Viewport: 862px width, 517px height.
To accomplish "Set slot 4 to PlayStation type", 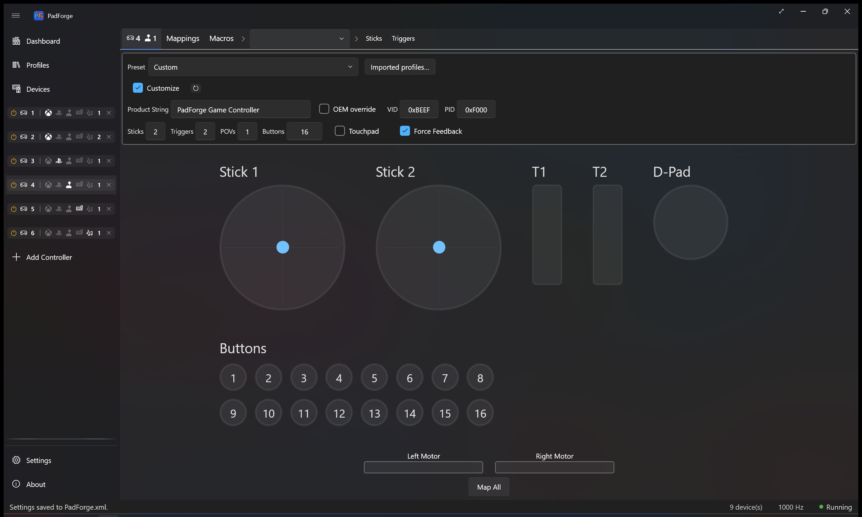I will tap(58, 185).
